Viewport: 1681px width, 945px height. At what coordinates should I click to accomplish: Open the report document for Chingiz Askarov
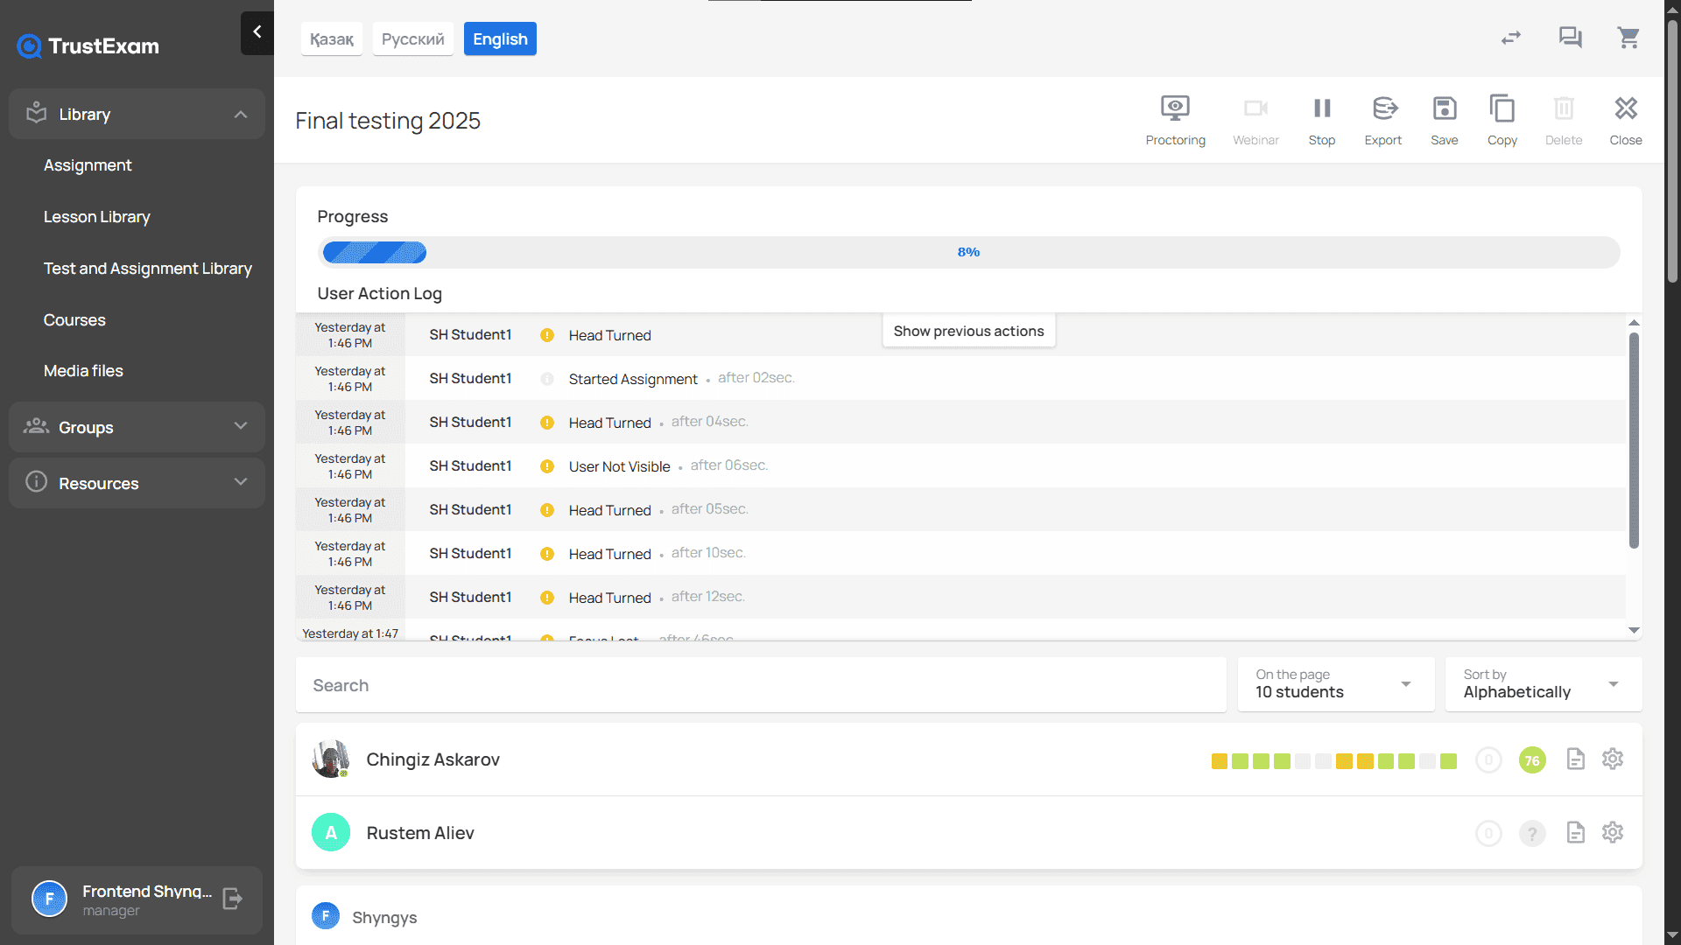[1576, 759]
